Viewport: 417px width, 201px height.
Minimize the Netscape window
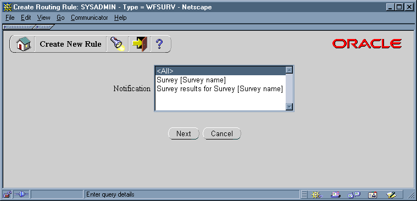click(390, 7)
